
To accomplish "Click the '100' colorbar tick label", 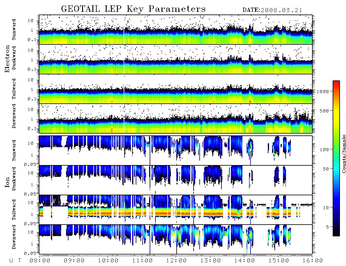I will (324, 150).
